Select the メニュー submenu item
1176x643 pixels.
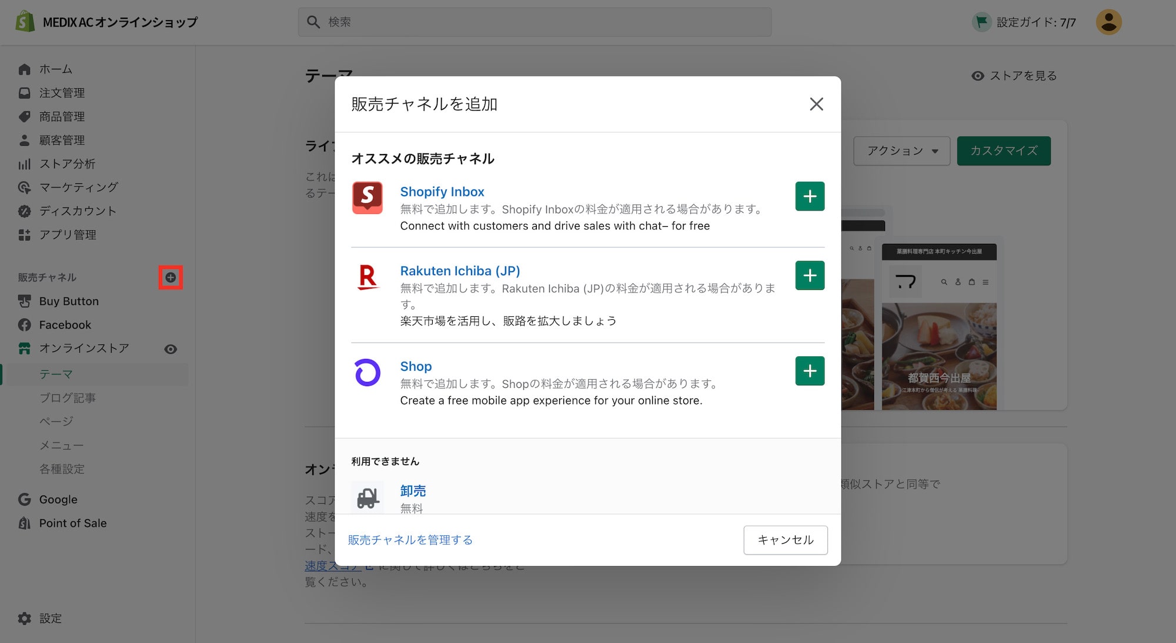click(61, 446)
